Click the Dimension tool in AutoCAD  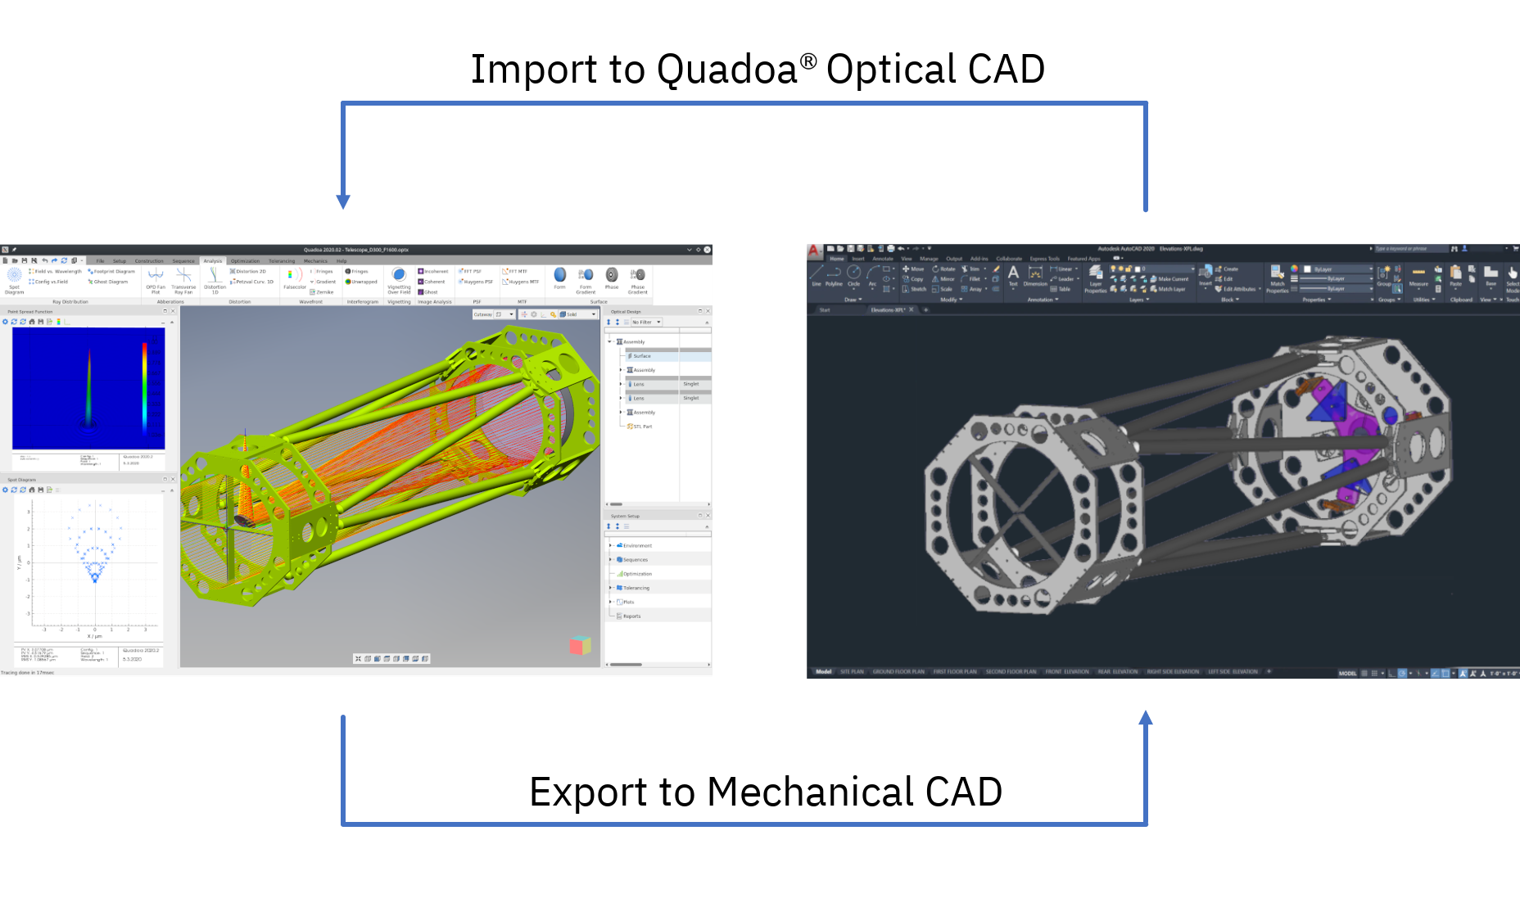[1035, 276]
